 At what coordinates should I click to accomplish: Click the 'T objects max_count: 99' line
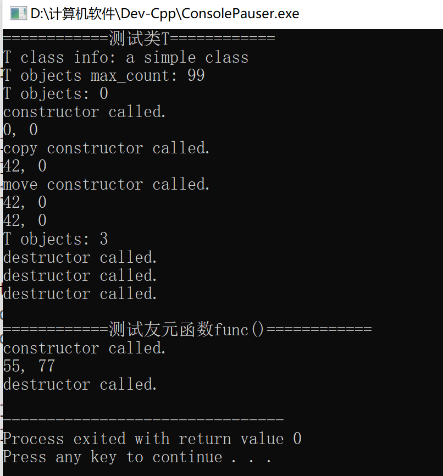point(104,76)
